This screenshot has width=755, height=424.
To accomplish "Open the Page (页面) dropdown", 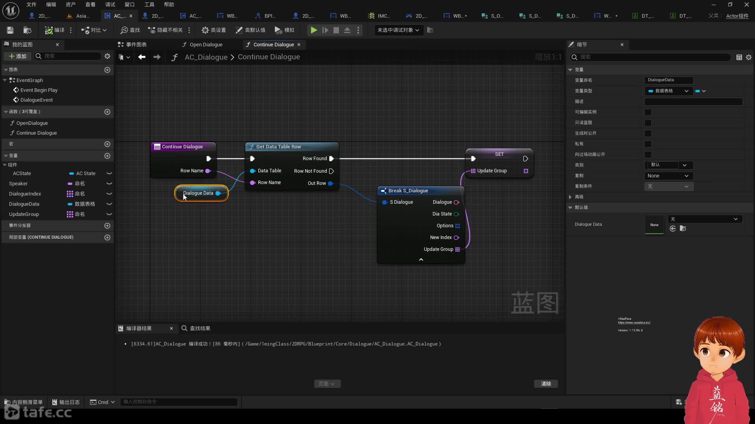I will (327, 384).
